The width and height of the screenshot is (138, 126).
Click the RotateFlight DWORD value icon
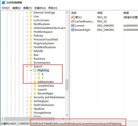click(73, 30)
